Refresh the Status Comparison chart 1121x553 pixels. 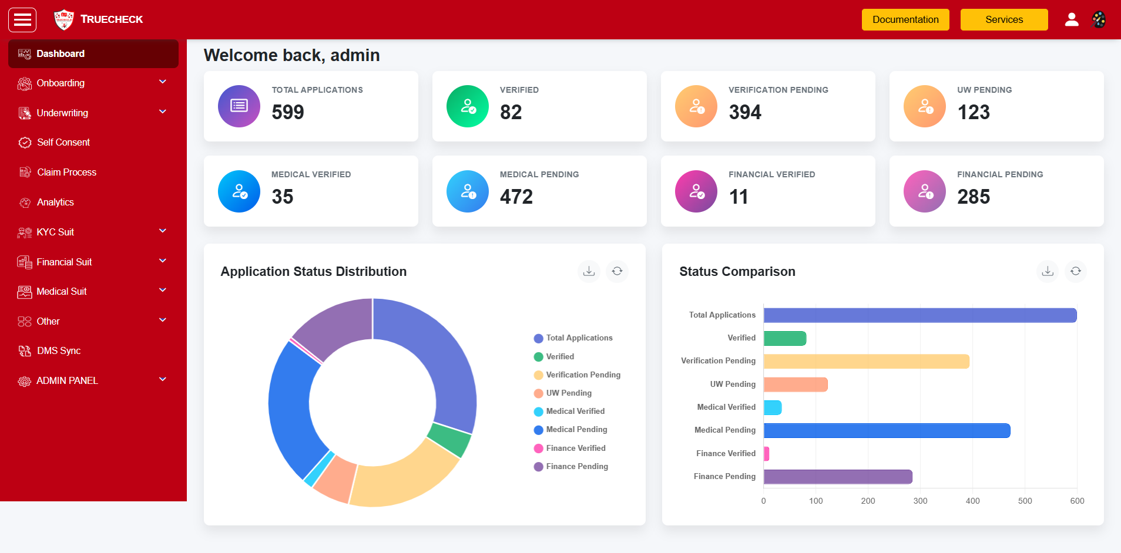click(x=1075, y=271)
